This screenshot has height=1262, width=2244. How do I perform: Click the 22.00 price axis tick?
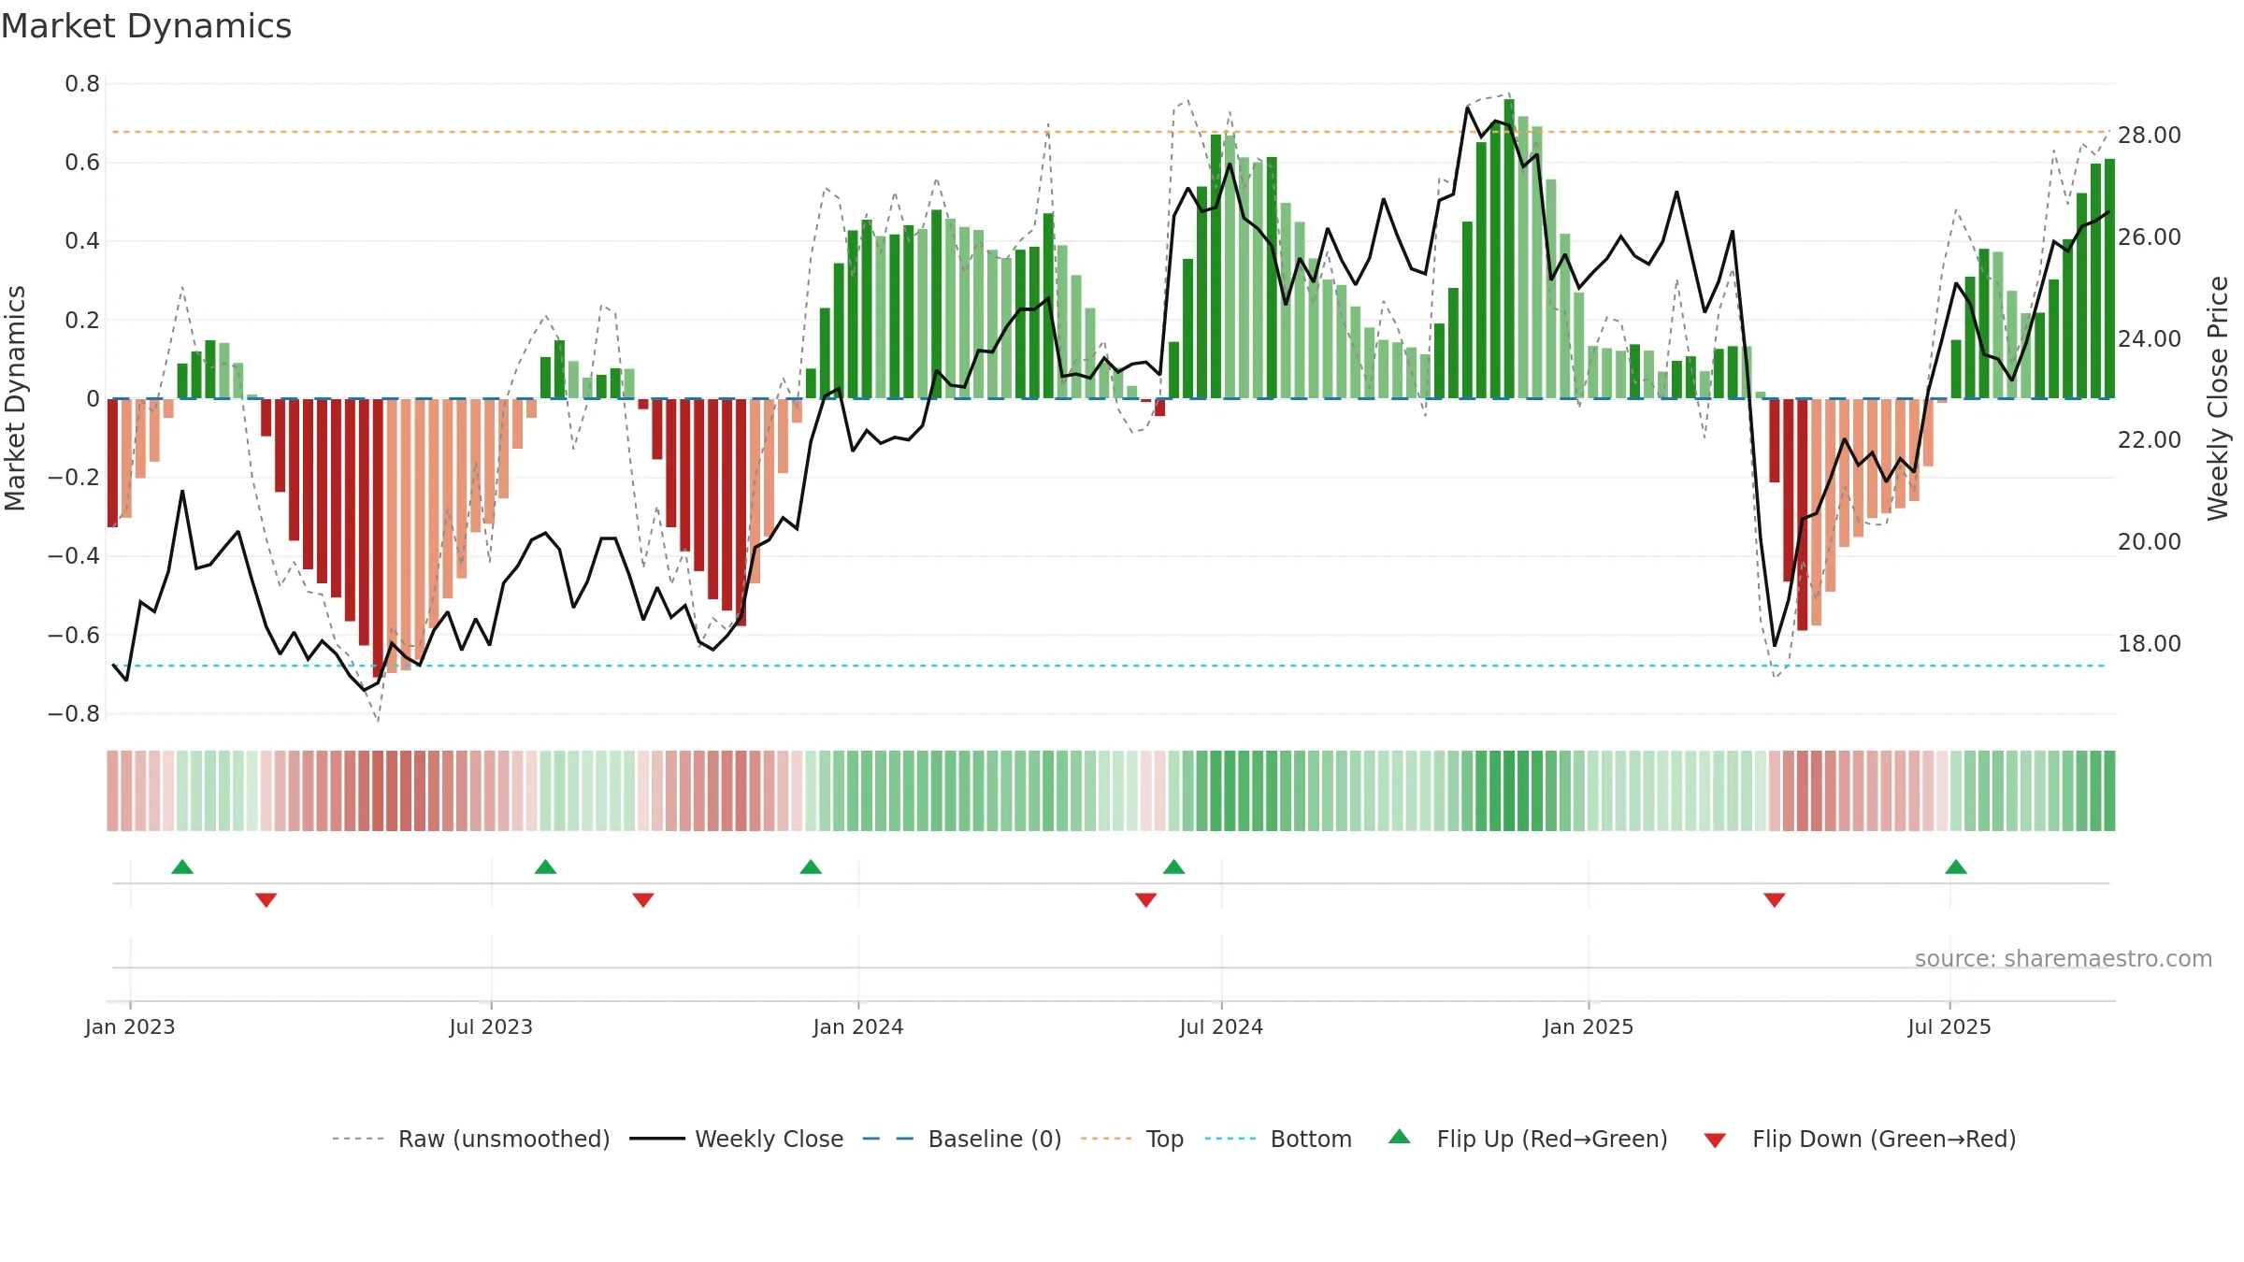2150,440
